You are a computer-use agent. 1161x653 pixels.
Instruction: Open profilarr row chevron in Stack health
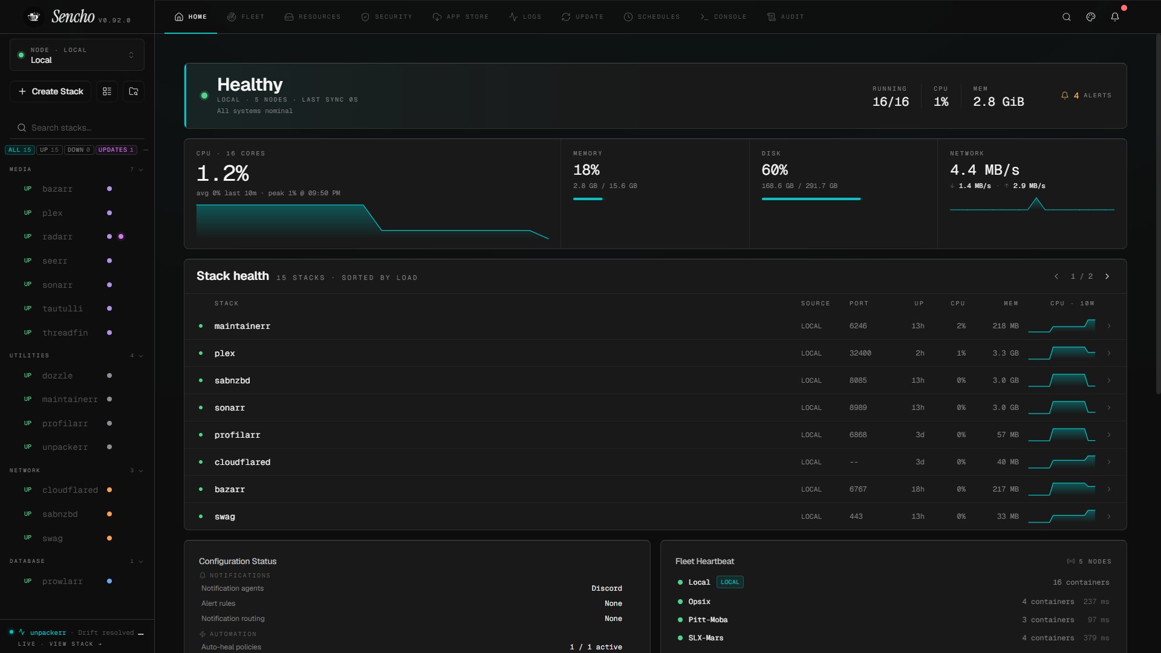[1109, 435]
